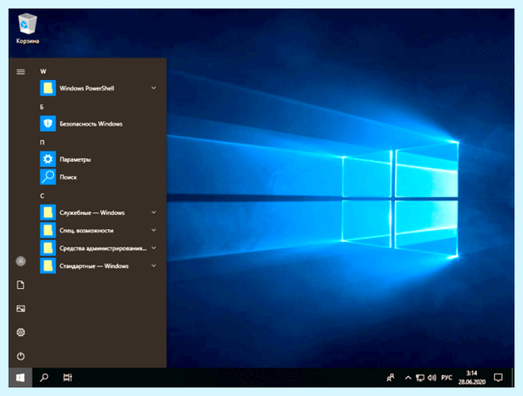Expand Служебные — Windows chevron
523x396 pixels.
pyautogui.click(x=153, y=212)
